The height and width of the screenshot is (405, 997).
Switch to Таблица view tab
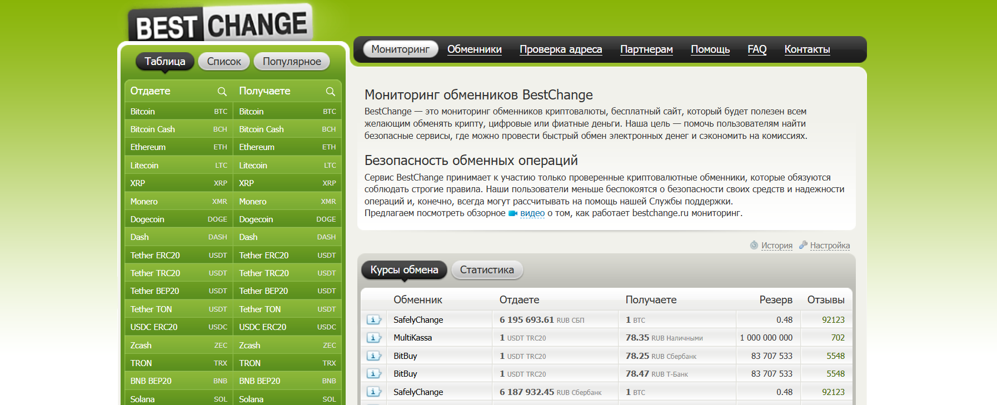click(165, 61)
